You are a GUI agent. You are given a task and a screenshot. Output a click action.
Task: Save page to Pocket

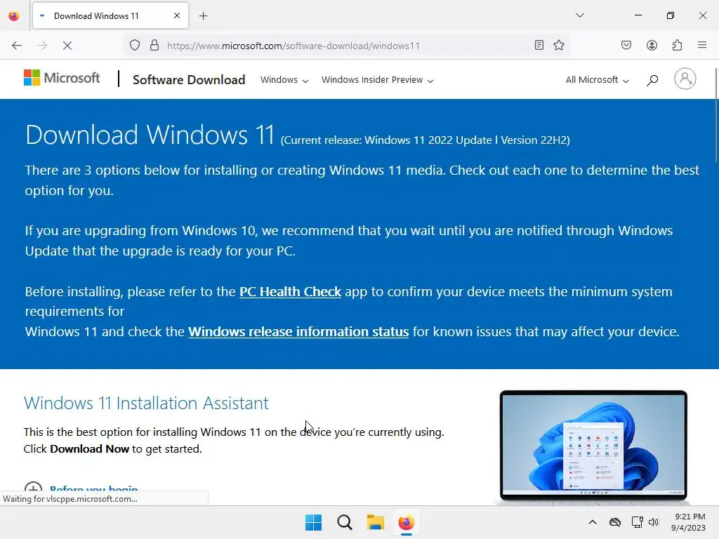(x=626, y=45)
